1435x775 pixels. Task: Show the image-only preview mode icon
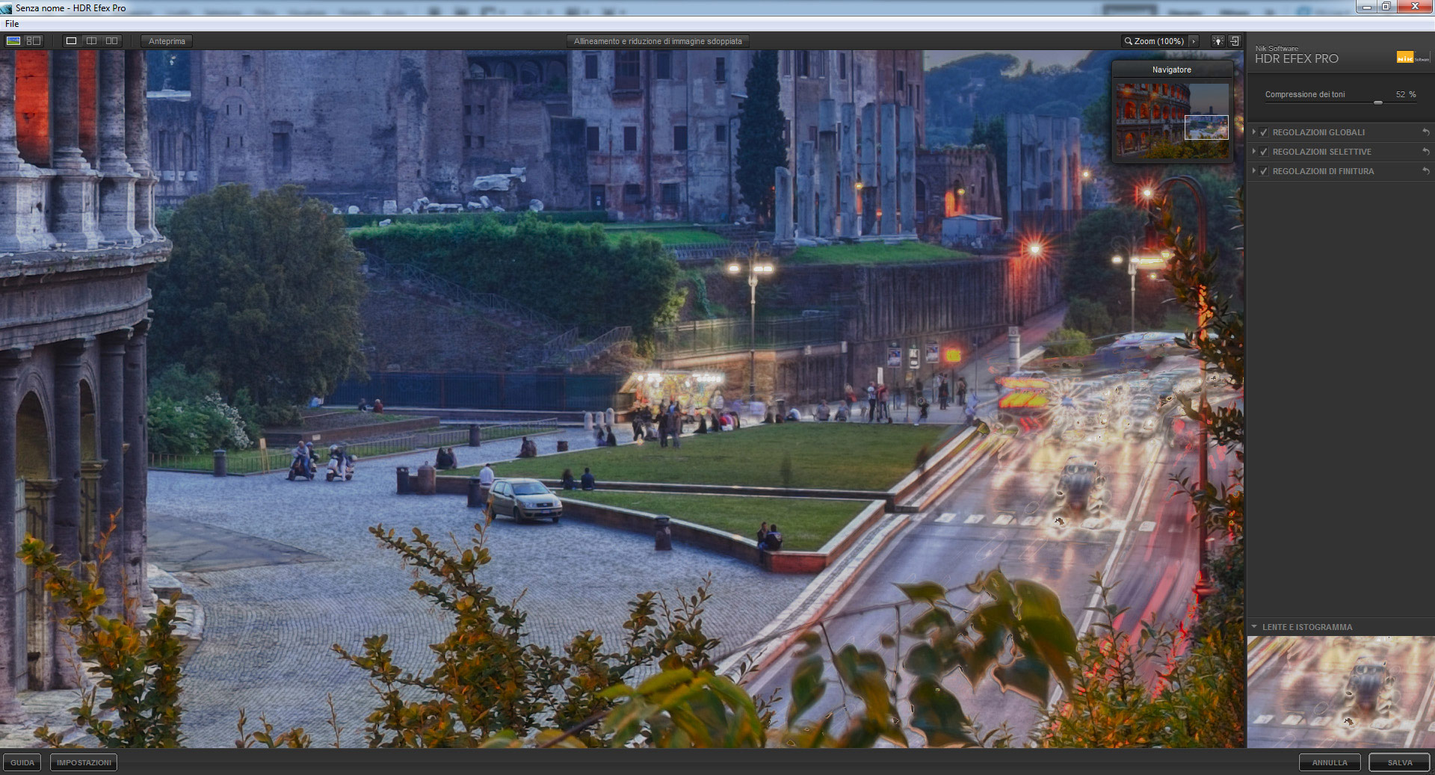tap(13, 41)
